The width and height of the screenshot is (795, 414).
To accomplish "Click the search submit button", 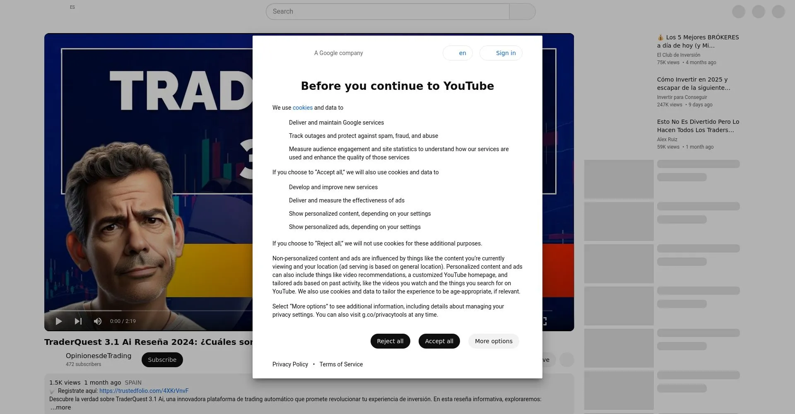I will pos(523,12).
